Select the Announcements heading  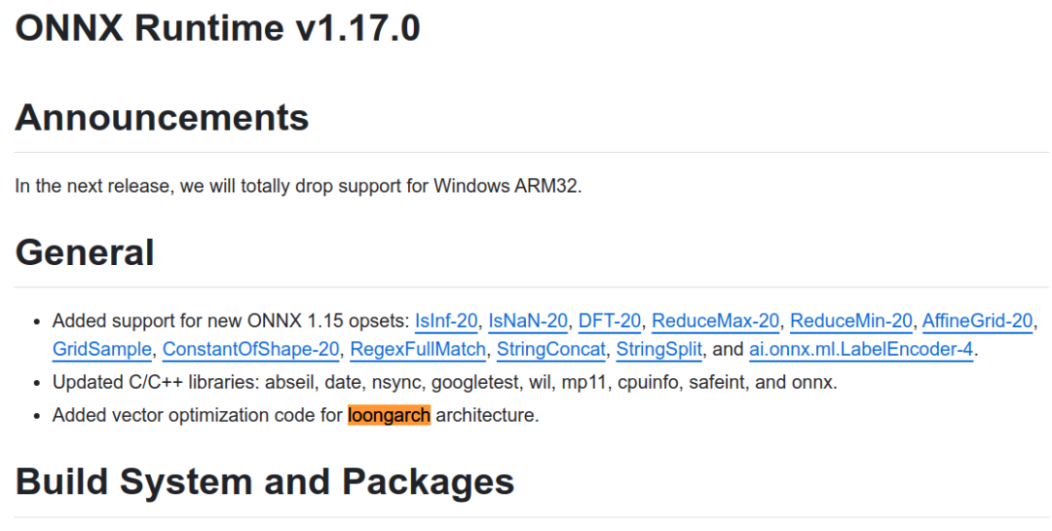pos(162,118)
